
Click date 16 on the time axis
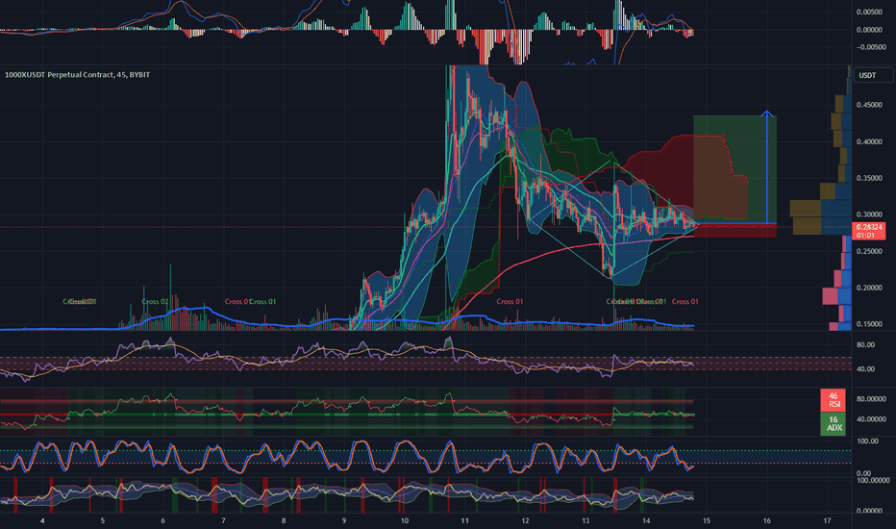(x=767, y=521)
